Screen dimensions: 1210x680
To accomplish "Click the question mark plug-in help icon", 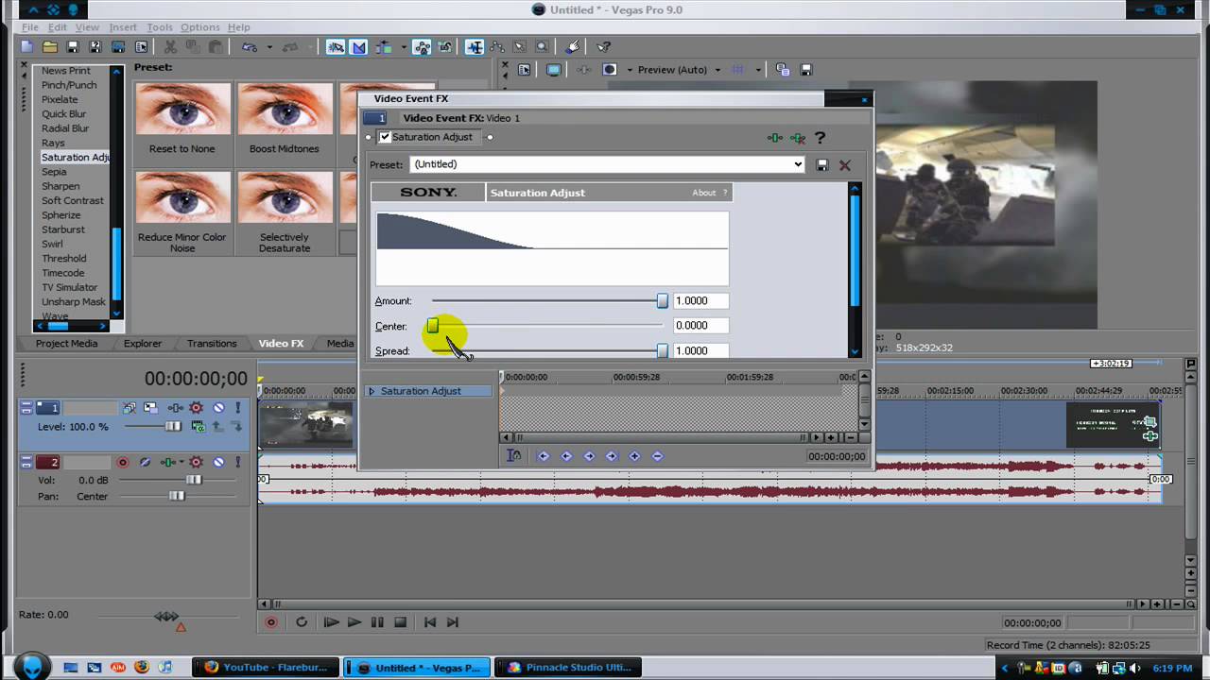I will (820, 138).
